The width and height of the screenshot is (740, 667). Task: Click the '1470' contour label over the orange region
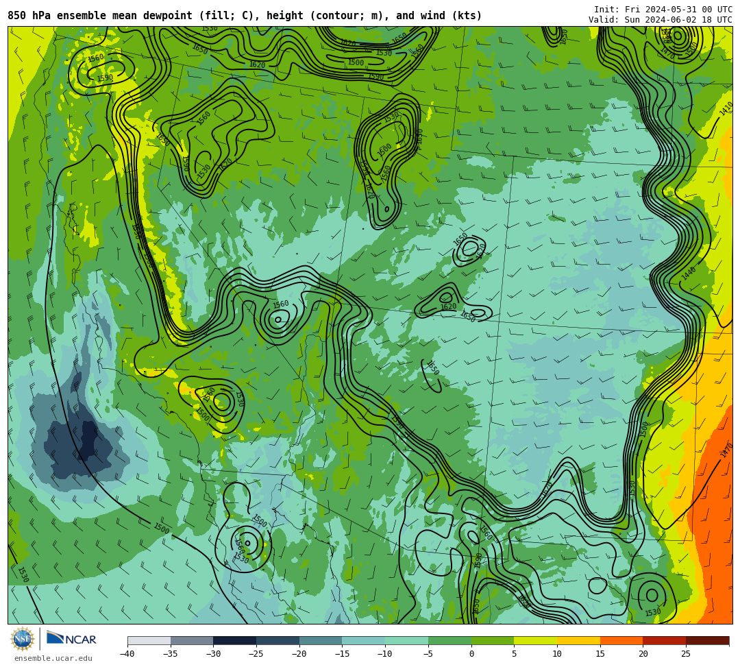pos(726,450)
